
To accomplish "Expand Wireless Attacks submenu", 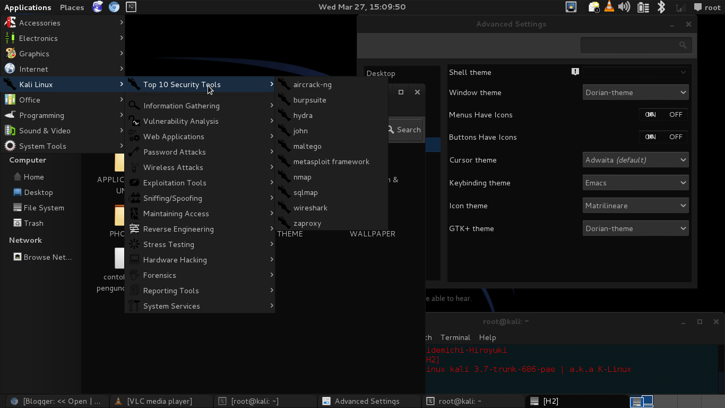I will [x=200, y=167].
